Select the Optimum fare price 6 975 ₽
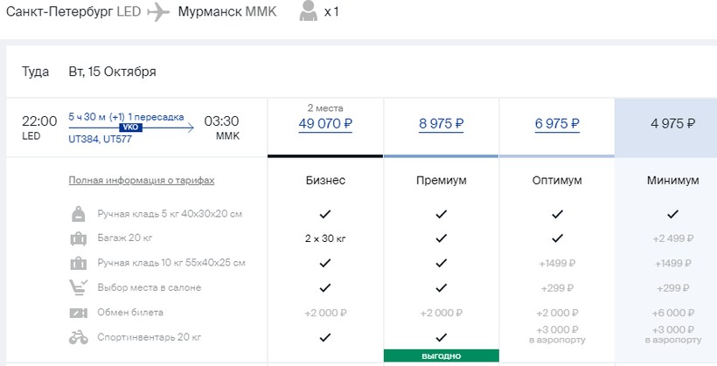This screenshot has width=717, height=366. click(x=557, y=124)
